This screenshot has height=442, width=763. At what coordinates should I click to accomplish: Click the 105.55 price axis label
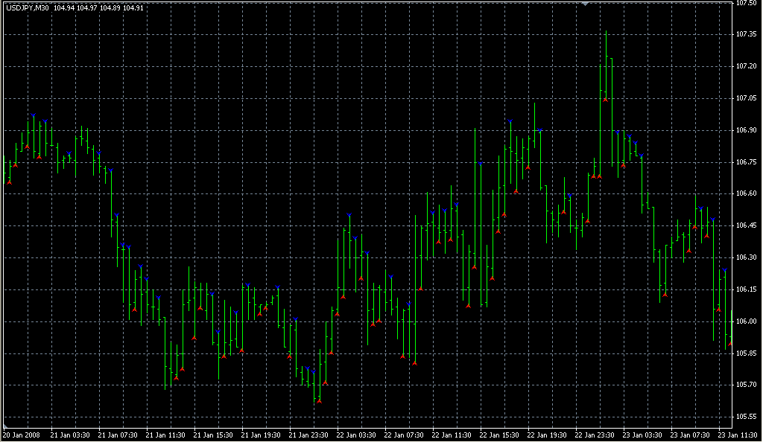tap(746, 417)
